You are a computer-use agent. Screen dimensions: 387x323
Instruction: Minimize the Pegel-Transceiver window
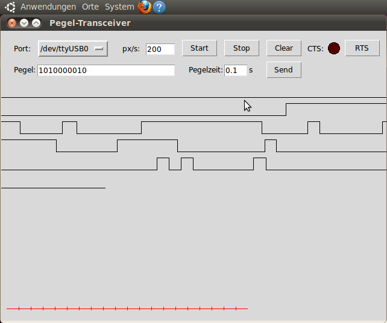point(24,23)
